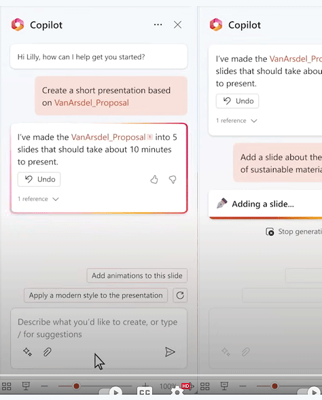Choose 'Add animations to this slide' suggestion
Viewport: 322px width, 400px height.
pos(137,276)
